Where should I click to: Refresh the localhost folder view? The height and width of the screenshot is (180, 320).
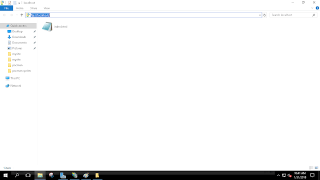264,15
